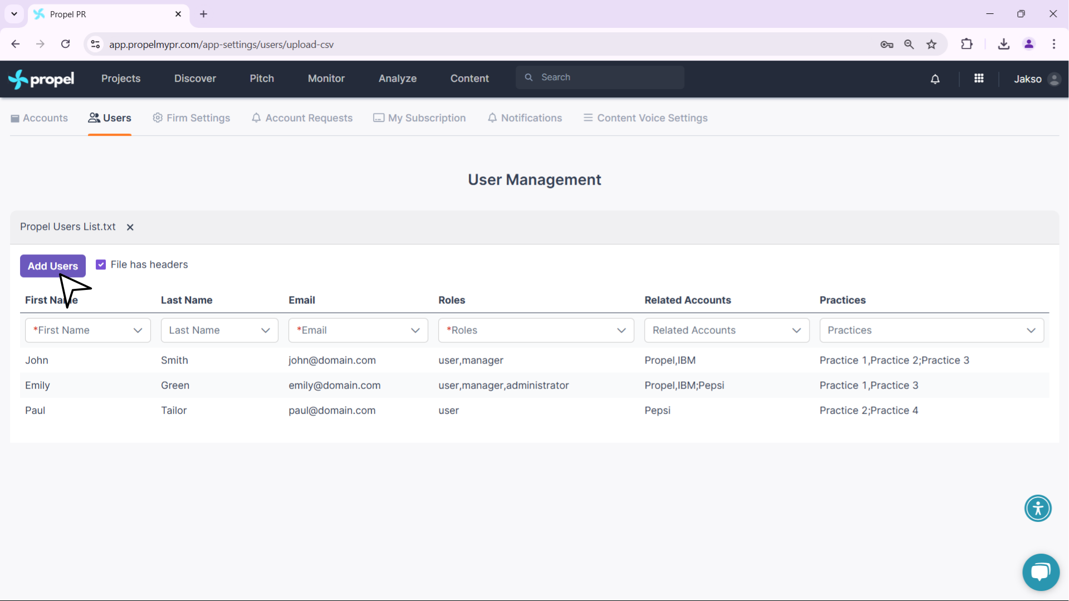Screen dimensions: 1069x601
Task: Open the Projects menu
Action: point(121,78)
